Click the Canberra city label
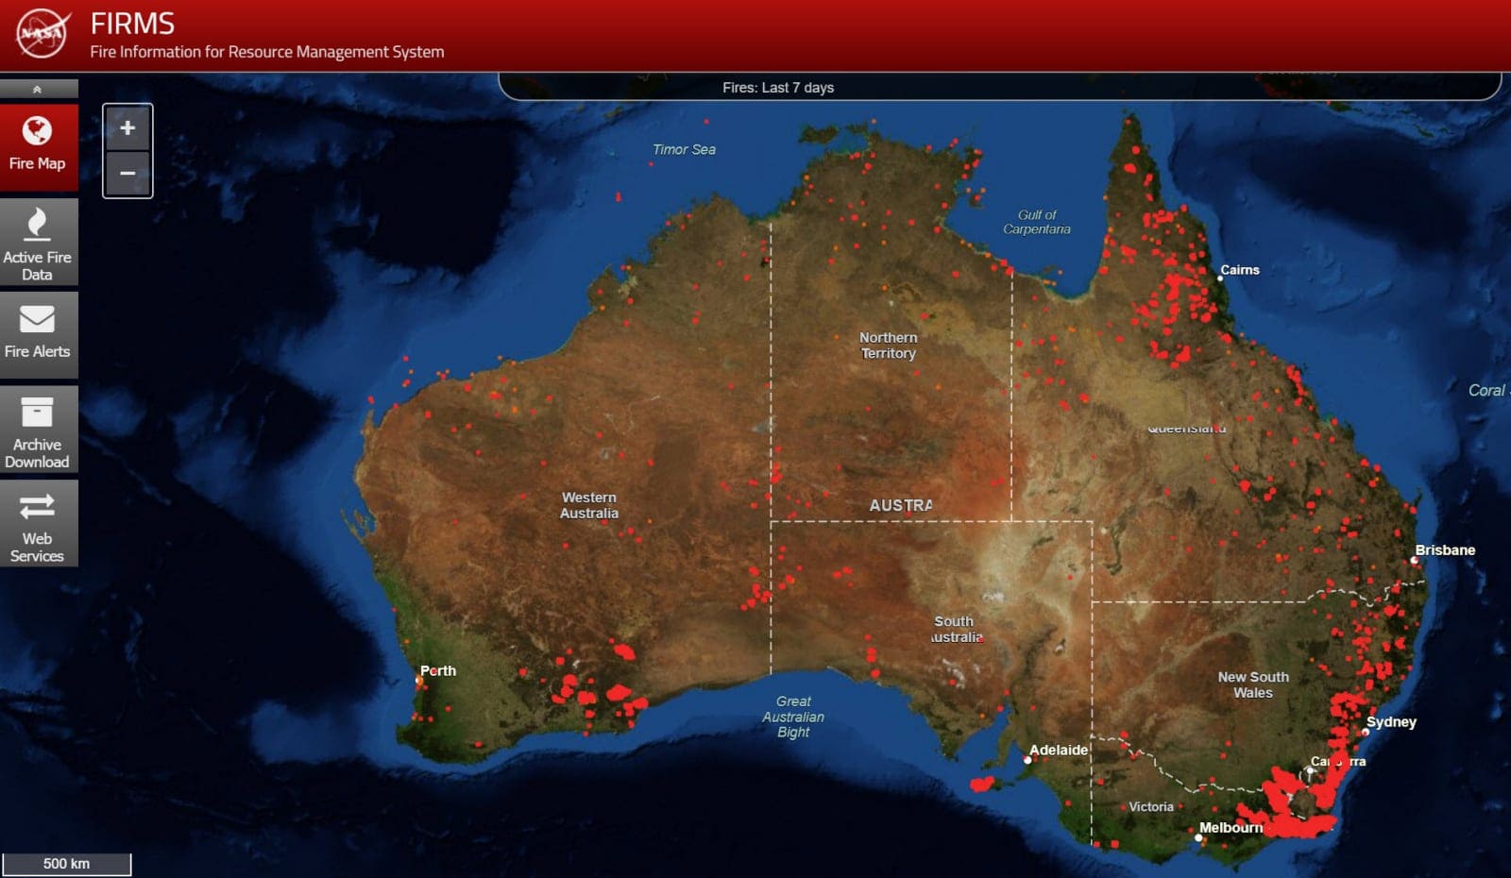The image size is (1511, 878). click(1338, 761)
